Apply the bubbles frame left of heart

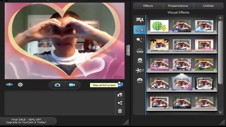159,83
